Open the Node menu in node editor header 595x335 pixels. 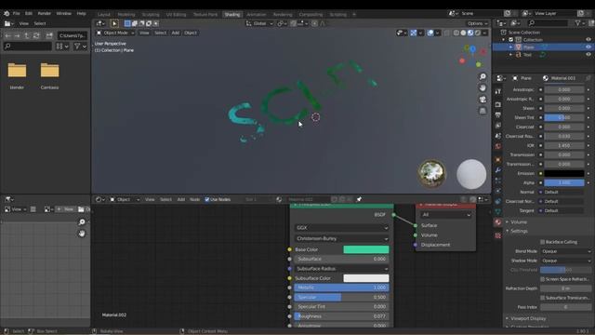pyautogui.click(x=194, y=199)
